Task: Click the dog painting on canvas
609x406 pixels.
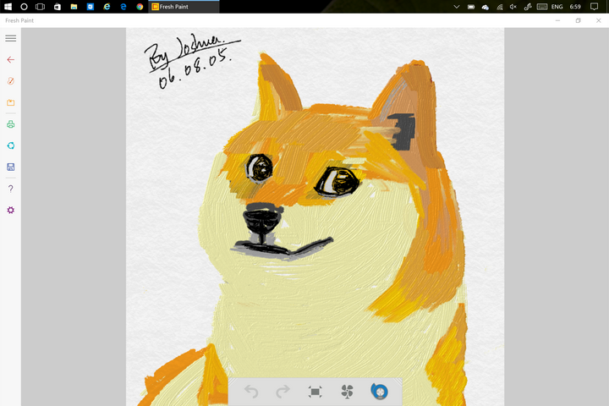Action: [x=315, y=217]
